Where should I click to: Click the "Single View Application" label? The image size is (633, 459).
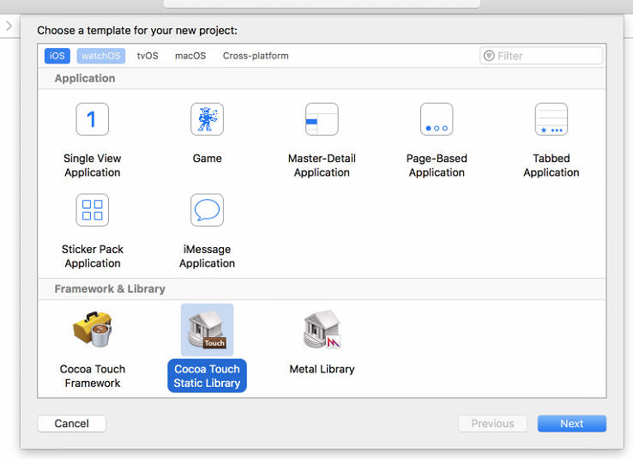93,166
